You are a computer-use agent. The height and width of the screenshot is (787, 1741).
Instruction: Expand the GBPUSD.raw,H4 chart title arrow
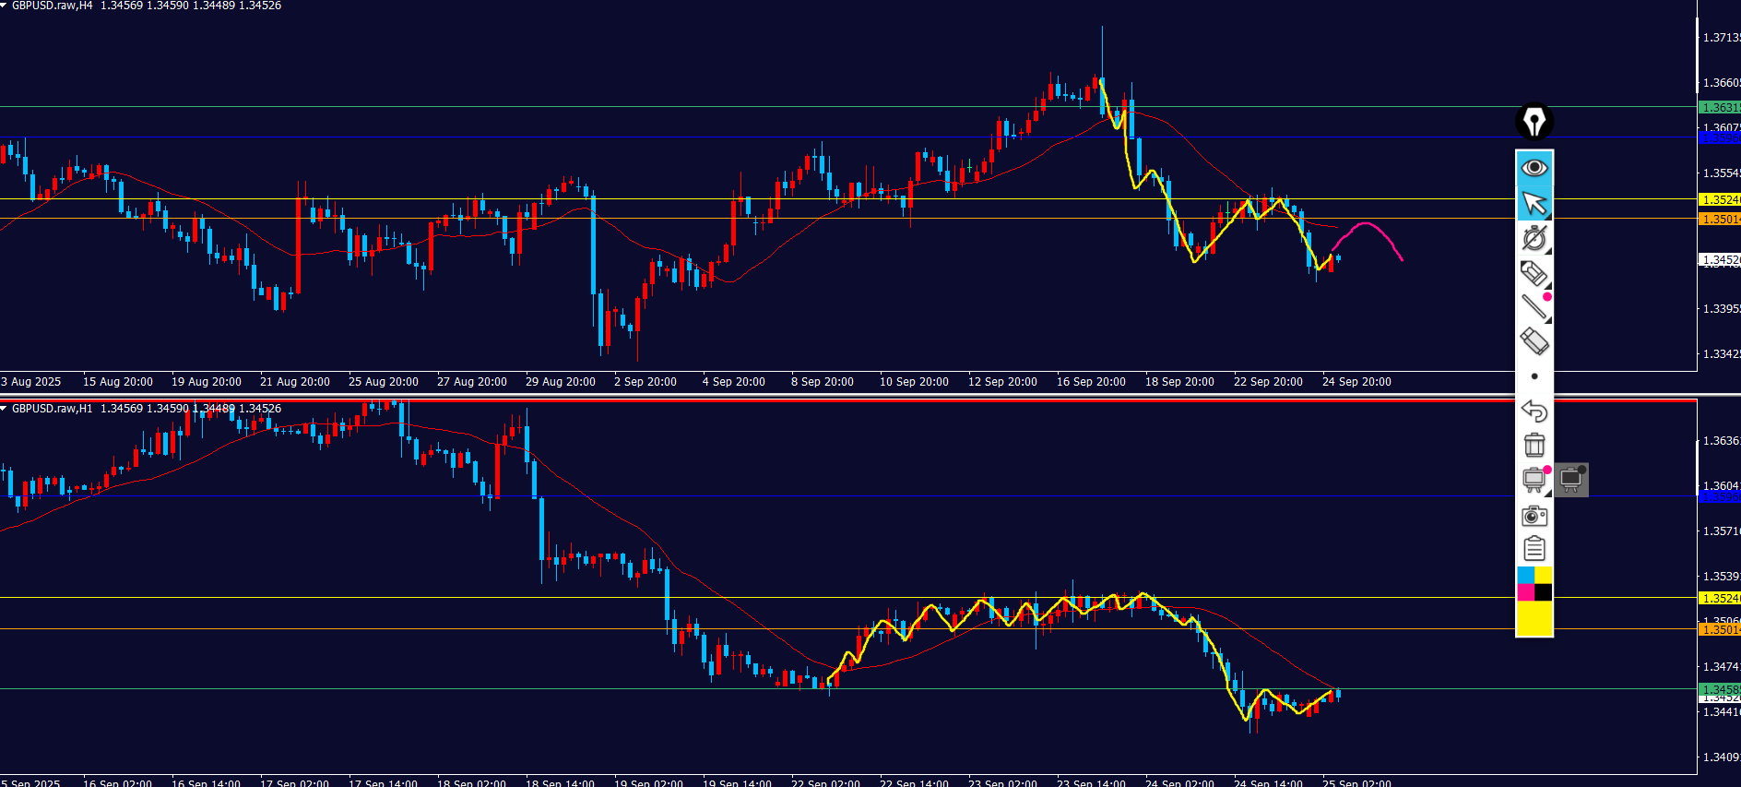click(5, 6)
